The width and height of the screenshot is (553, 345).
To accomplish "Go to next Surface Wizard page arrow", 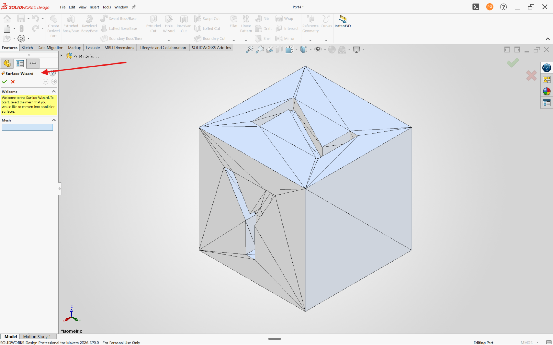I will click(54, 82).
